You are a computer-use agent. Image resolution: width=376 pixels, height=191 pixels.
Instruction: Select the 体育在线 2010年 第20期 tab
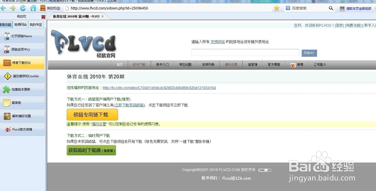click(x=76, y=16)
